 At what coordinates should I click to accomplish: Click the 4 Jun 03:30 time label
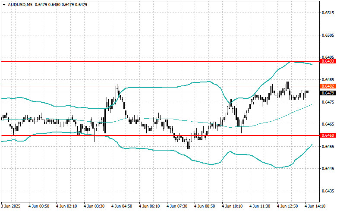pos(94,206)
